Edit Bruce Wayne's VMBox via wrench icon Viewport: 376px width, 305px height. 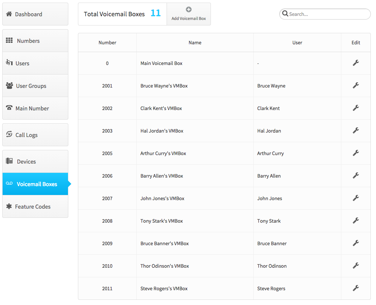356,85
